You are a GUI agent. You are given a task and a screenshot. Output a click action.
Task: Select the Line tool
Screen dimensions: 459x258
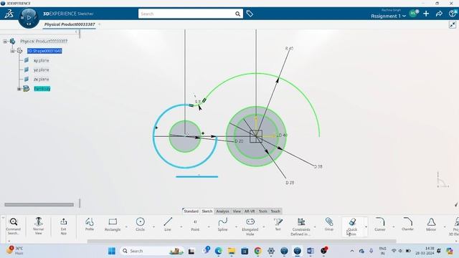168,224
